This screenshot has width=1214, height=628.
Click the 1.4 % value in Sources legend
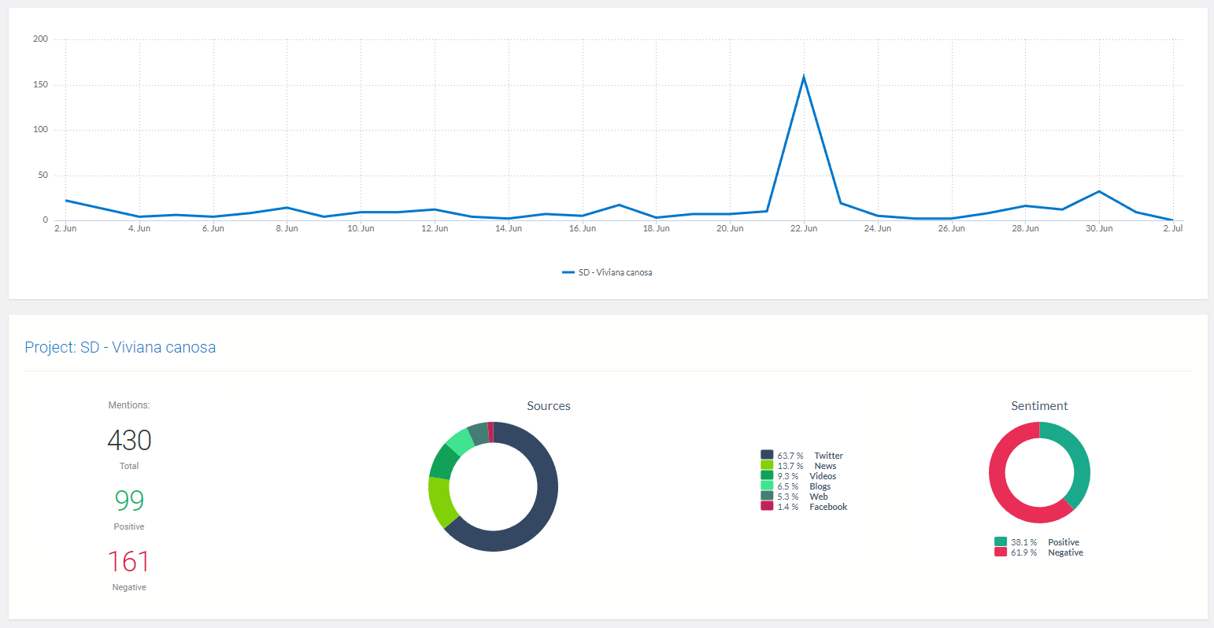(788, 507)
